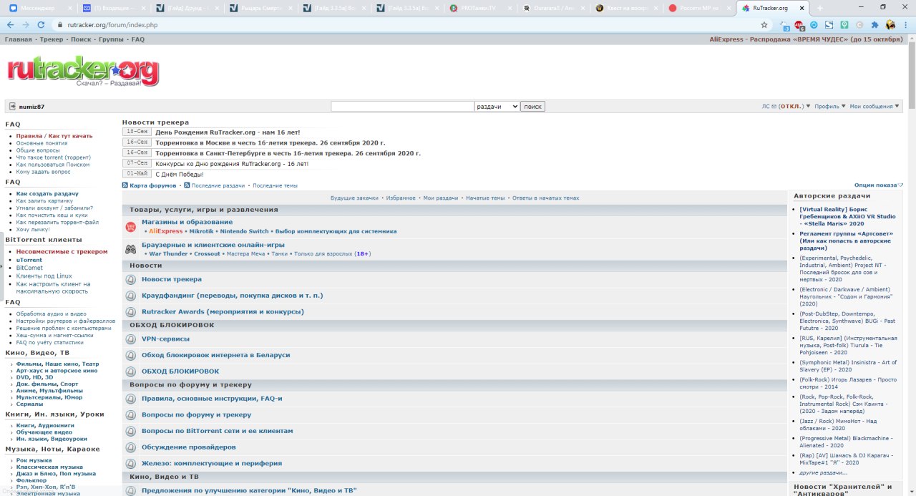The image size is (916, 496).
Task: Open Несовместимые с трекером link
Action: (62, 252)
